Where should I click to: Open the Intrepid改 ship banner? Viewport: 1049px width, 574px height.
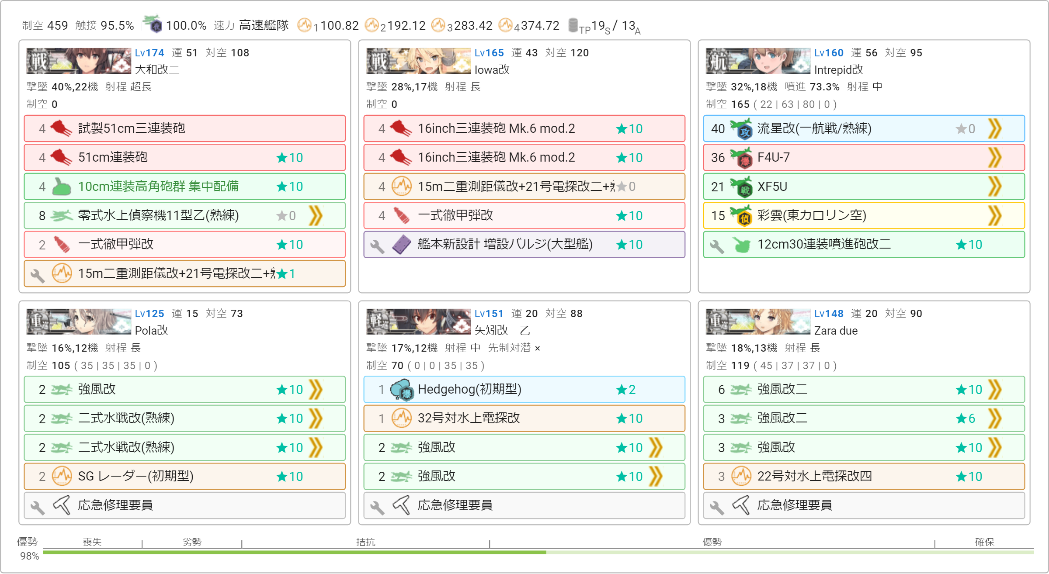coord(758,61)
